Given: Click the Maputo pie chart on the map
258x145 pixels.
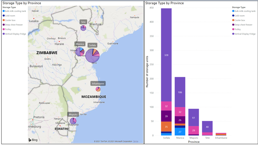Looking at the screenshot, I should click(x=73, y=121).
